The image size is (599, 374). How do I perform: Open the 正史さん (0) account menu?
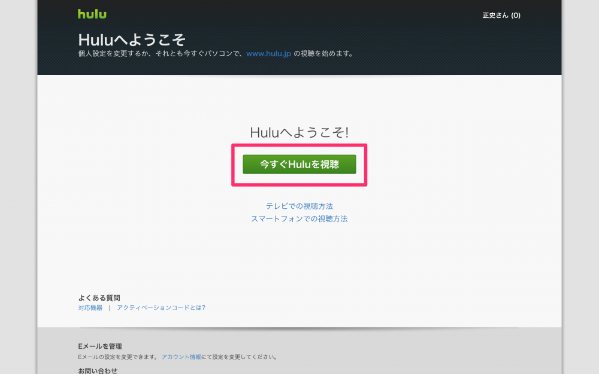pyautogui.click(x=501, y=16)
